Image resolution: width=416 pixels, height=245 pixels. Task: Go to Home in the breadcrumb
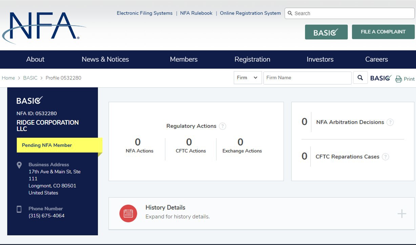coord(8,78)
